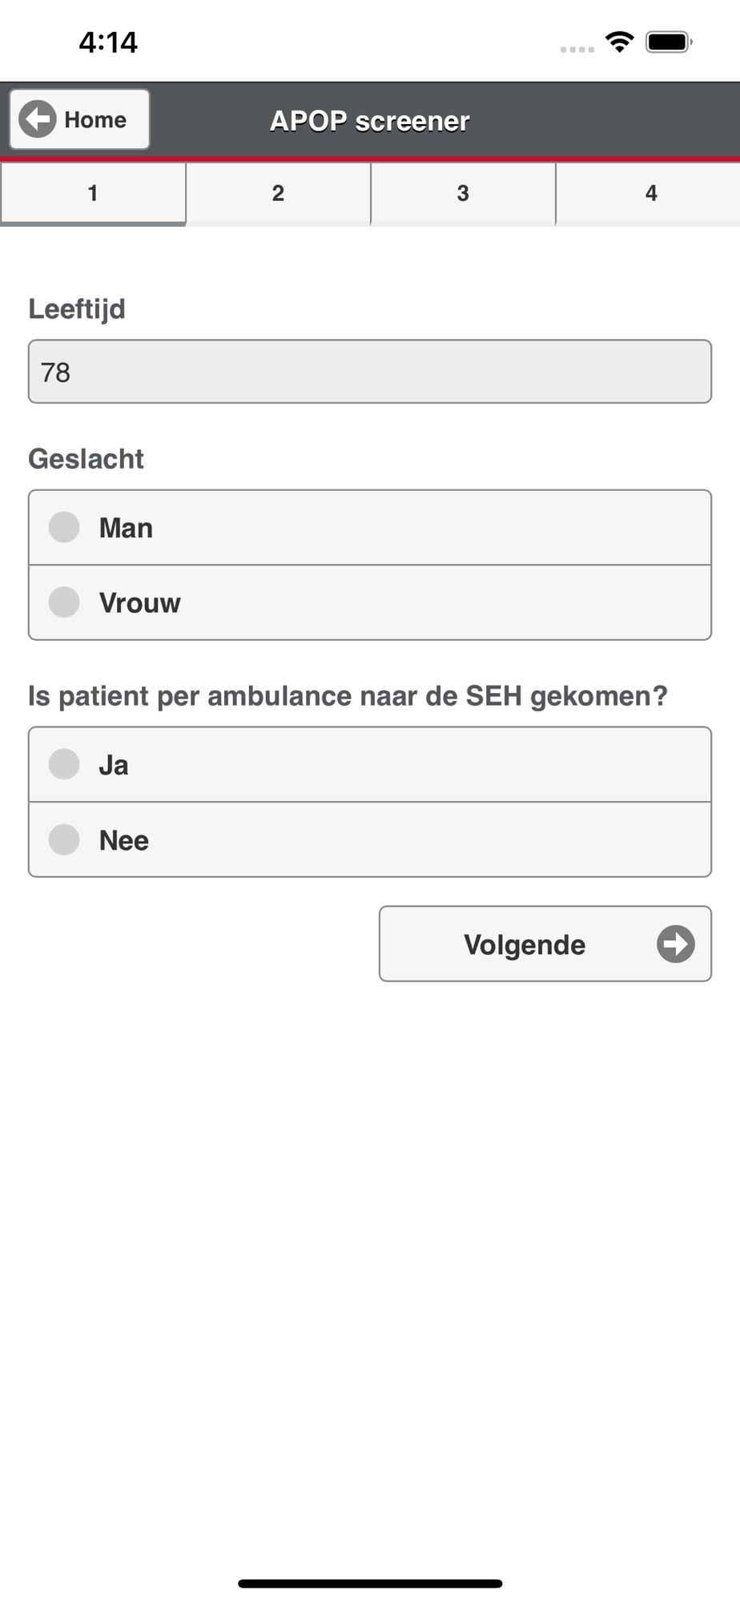This screenshot has height=1602, width=740.
Task: Click the Leeftijd input field
Action: pyautogui.click(x=370, y=372)
